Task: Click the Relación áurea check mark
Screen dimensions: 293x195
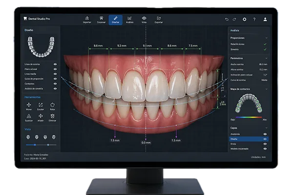Action: click(x=265, y=44)
